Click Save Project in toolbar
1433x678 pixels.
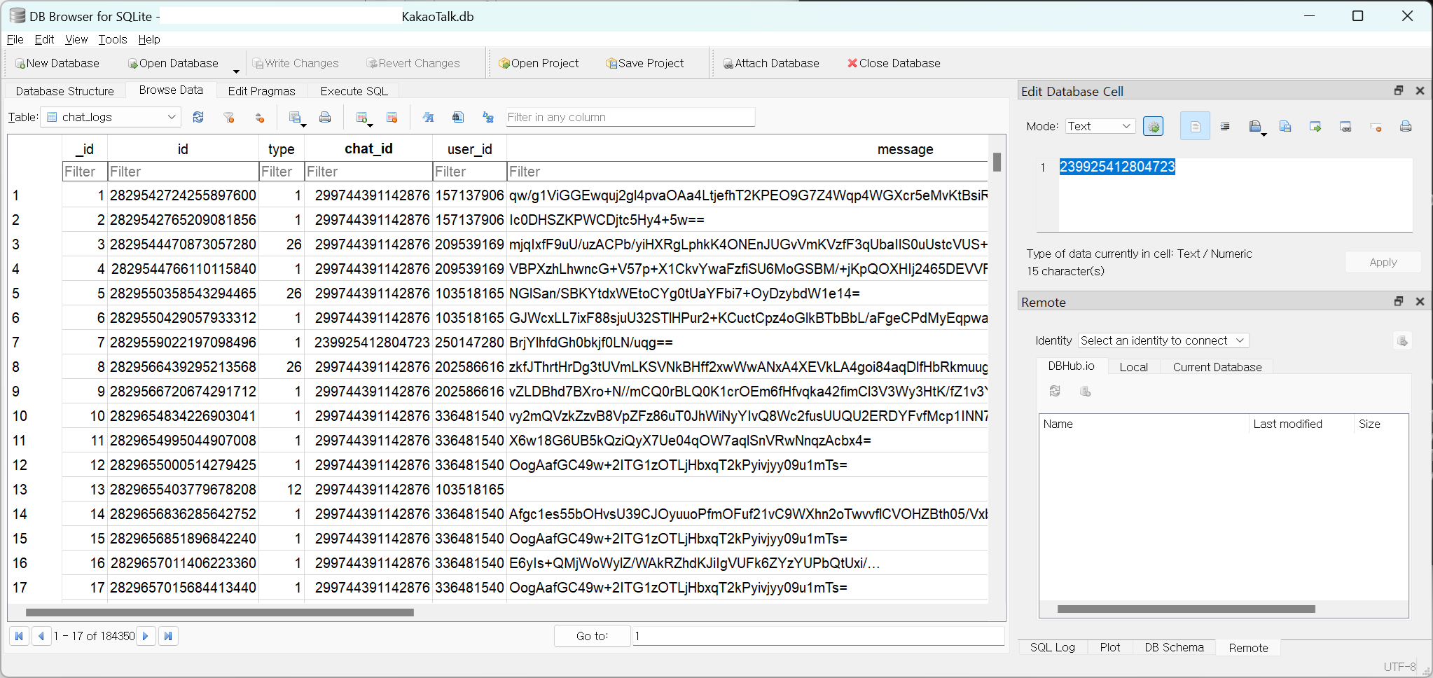coord(645,63)
